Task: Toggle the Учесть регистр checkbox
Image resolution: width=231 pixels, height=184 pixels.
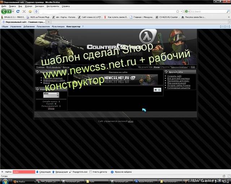Action: [91, 172]
